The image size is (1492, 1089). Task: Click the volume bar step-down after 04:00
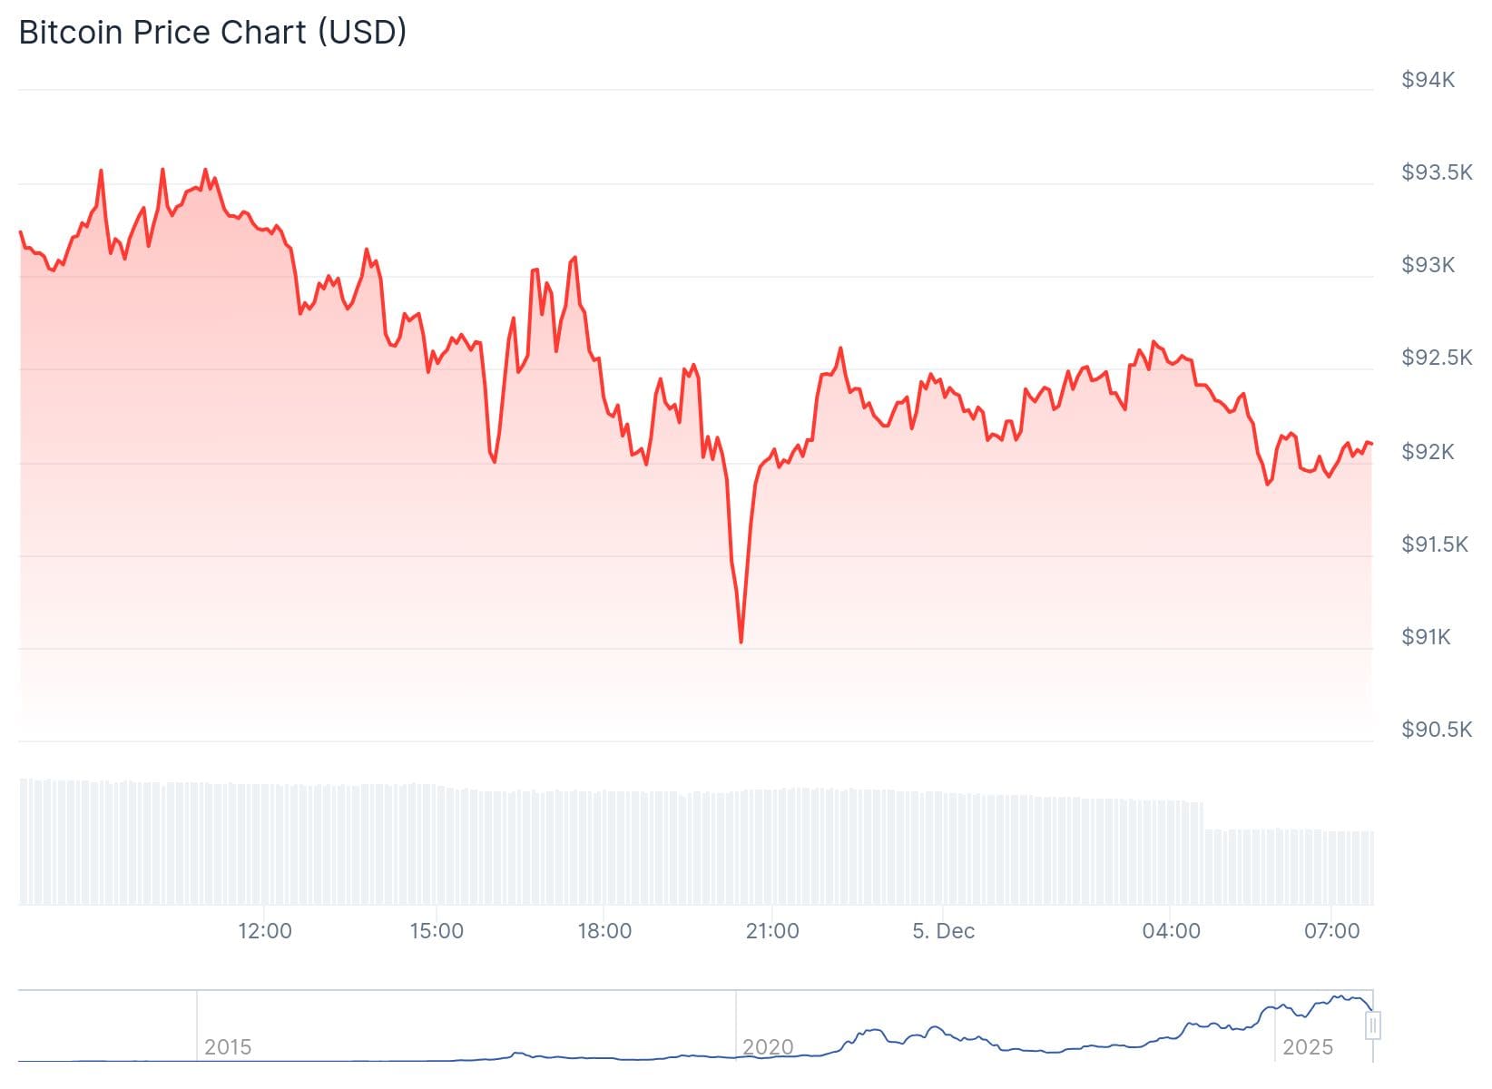click(x=1204, y=817)
